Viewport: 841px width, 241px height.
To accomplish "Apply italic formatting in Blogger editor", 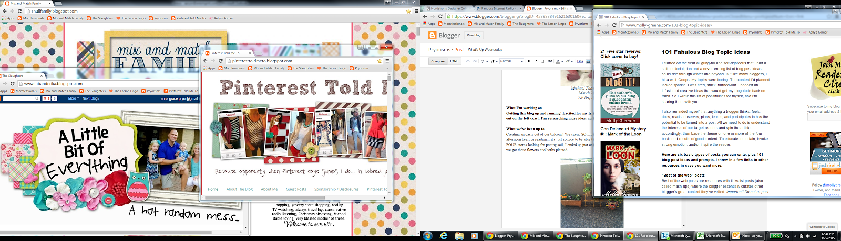I will click(x=536, y=61).
